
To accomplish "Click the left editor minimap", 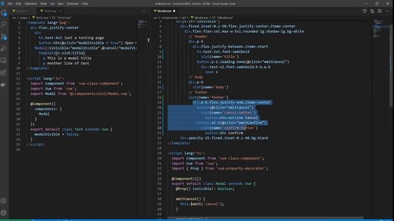I will coord(143,25).
